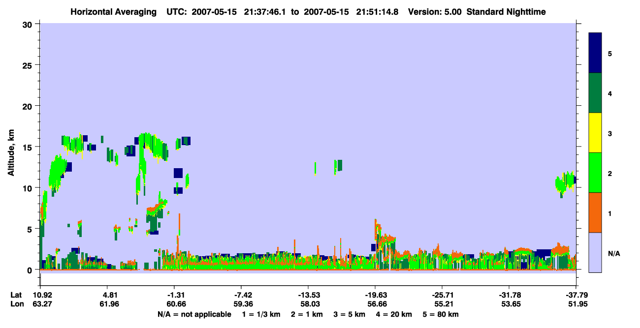Click the 'Lon' row label

point(16,304)
